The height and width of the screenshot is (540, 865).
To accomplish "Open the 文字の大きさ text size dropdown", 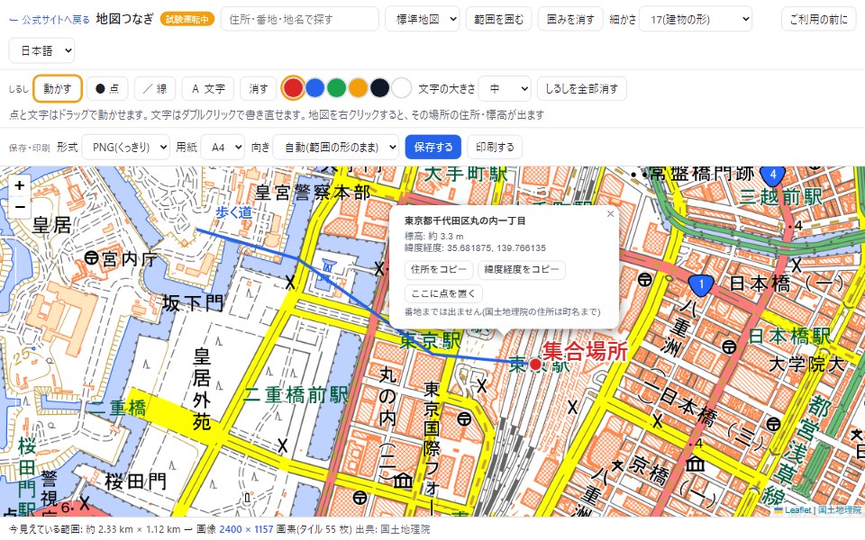I will 505,89.
